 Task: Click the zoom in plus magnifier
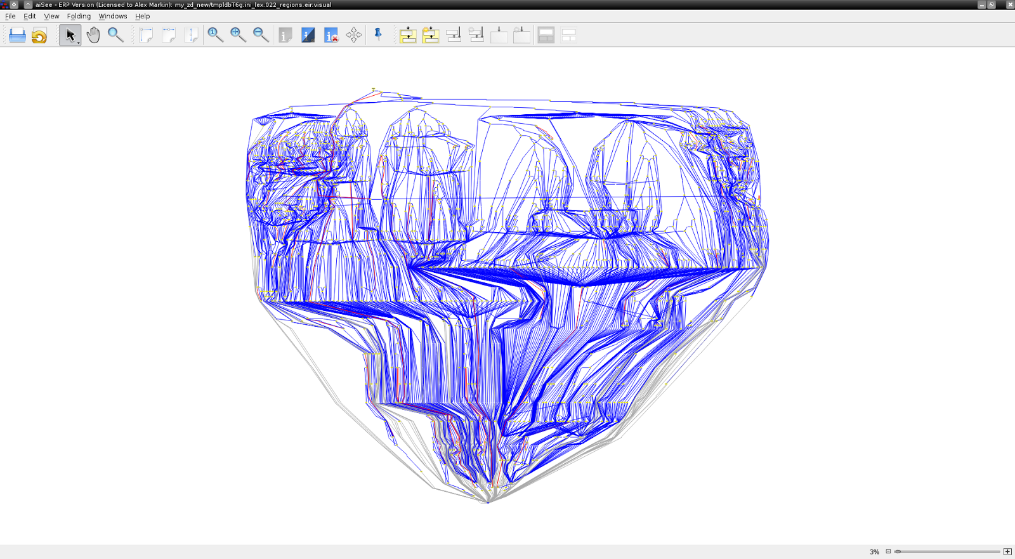(x=238, y=35)
